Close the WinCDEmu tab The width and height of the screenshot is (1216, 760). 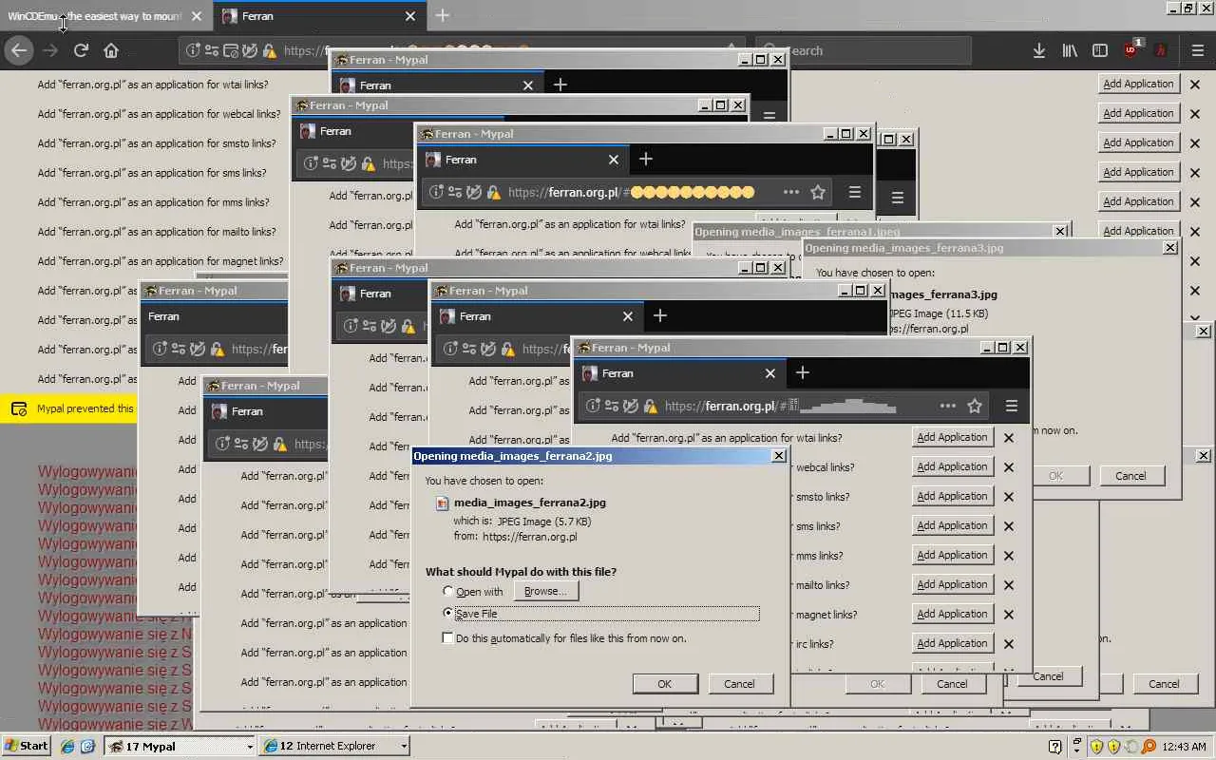click(196, 16)
